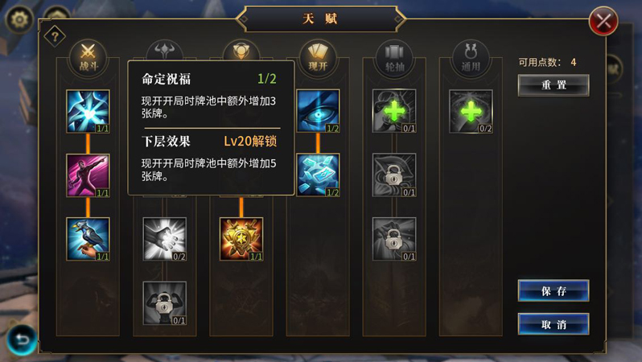The image size is (642, 362).
Task: Add a point to the top 轮抽 talent
Action: (x=394, y=111)
